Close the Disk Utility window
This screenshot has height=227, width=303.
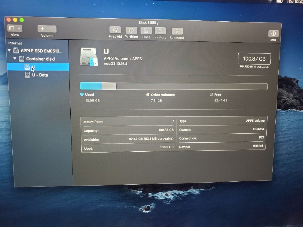coord(8,20)
